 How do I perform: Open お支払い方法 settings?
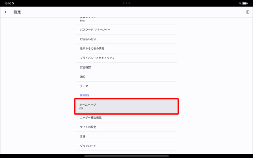[x=126, y=39]
